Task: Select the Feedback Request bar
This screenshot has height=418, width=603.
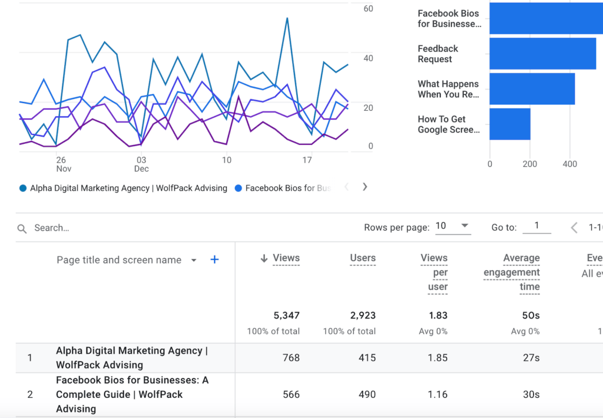Action: [542, 54]
